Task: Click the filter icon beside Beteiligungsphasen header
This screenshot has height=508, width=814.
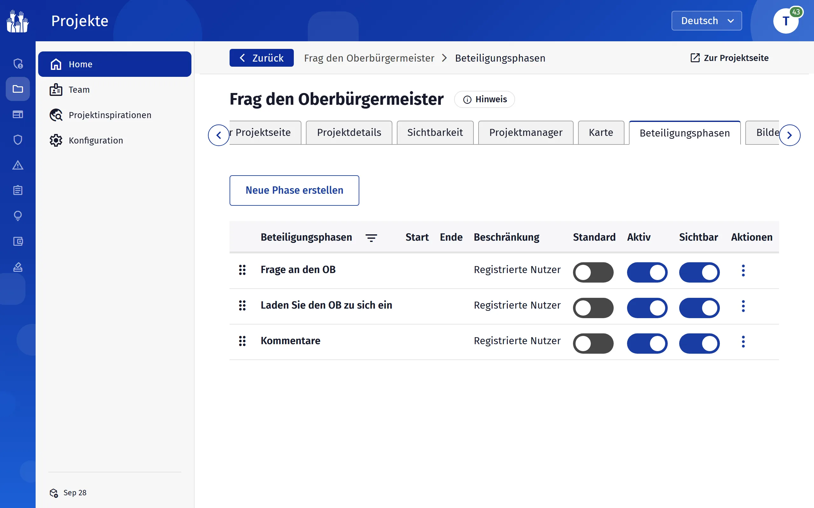Action: [x=371, y=238]
